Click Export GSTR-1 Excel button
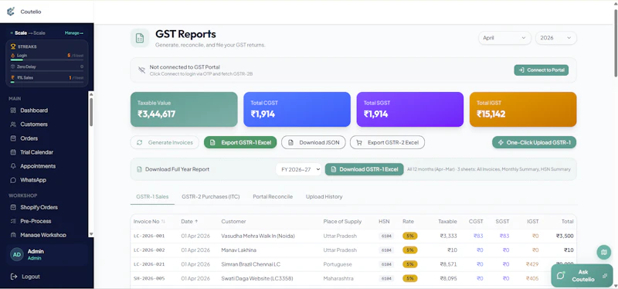The image size is (618, 289). tap(240, 142)
